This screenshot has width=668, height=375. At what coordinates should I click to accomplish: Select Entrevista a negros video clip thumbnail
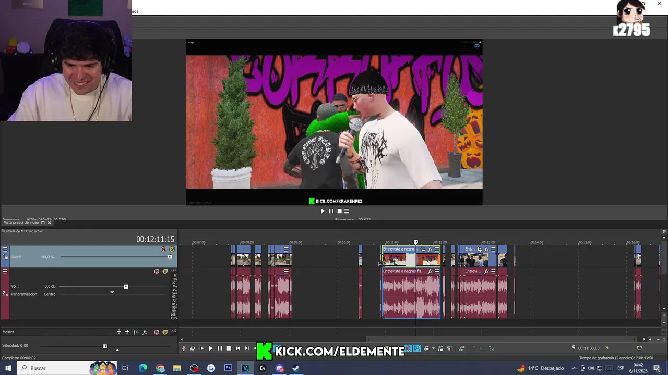click(x=411, y=259)
